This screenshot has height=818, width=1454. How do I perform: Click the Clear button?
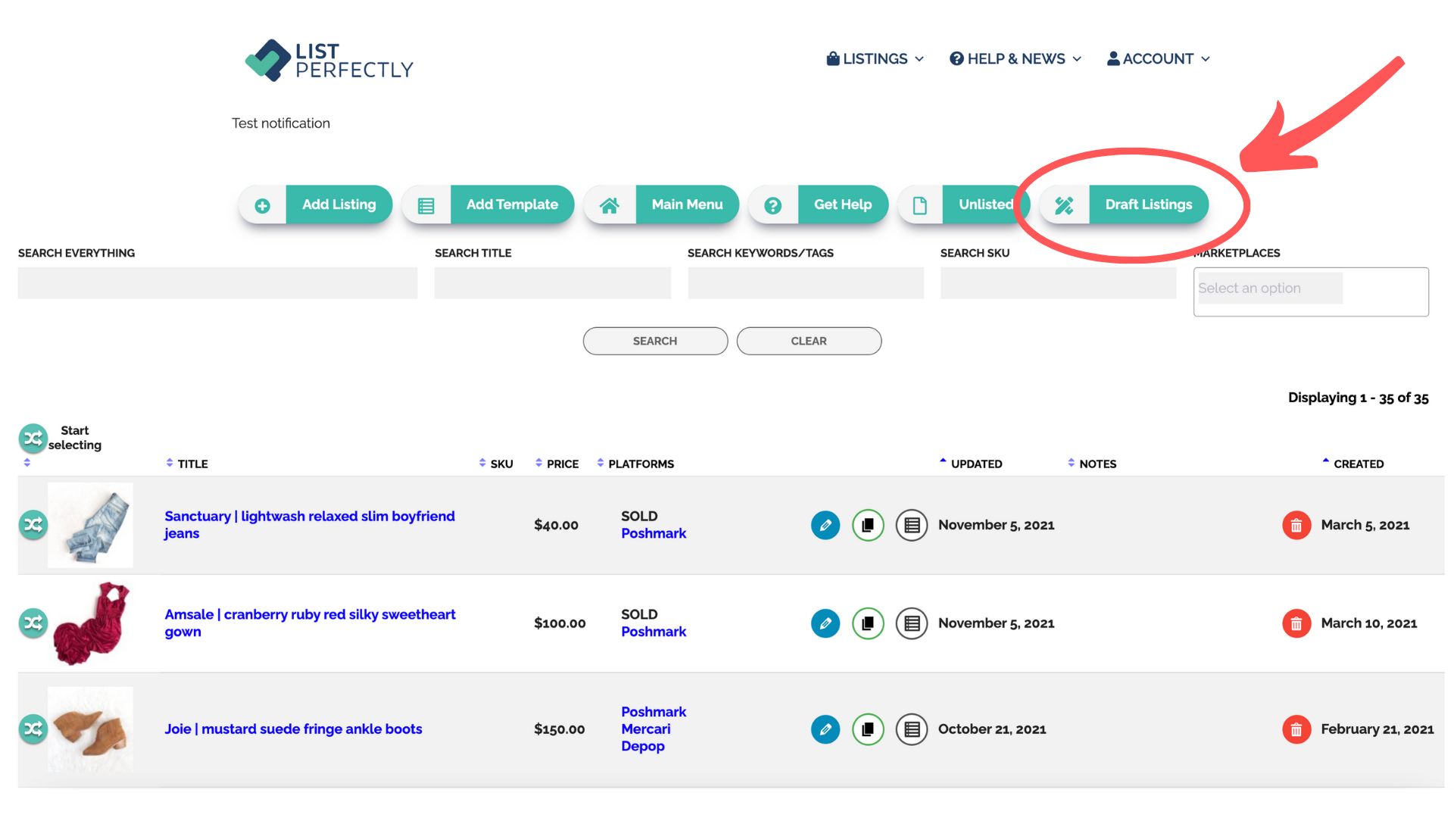pyautogui.click(x=808, y=341)
